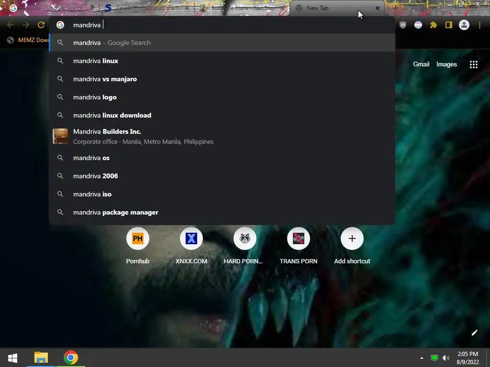Open Chrome's three-dot menu
The width and height of the screenshot is (490, 367).
(479, 25)
